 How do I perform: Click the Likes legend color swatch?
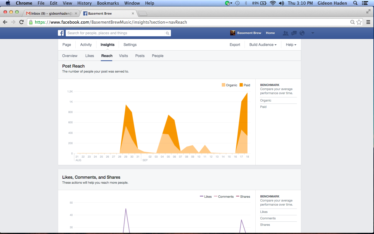coord(202,197)
